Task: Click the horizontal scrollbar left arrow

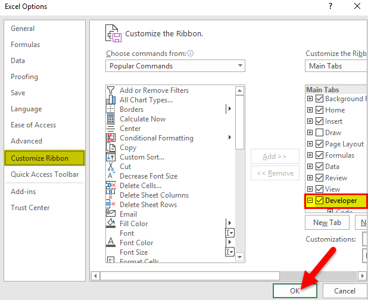Action: (x=95, y=276)
